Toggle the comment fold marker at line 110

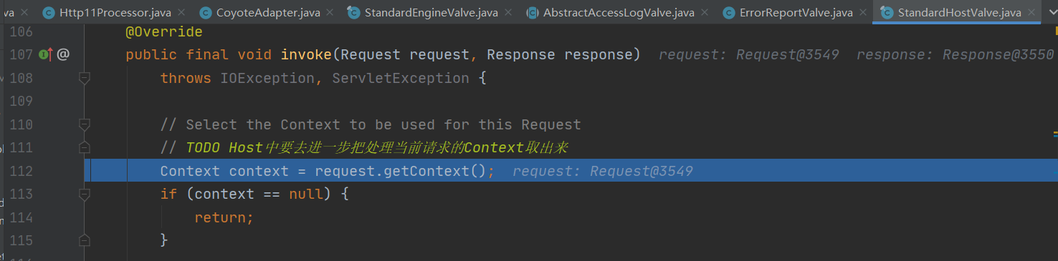pos(85,124)
